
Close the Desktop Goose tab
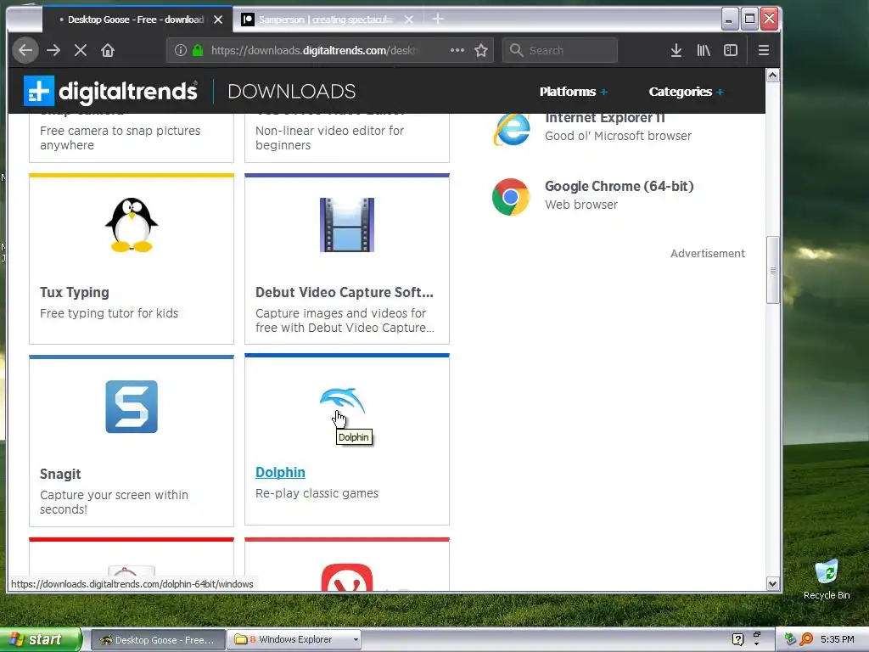point(218,20)
